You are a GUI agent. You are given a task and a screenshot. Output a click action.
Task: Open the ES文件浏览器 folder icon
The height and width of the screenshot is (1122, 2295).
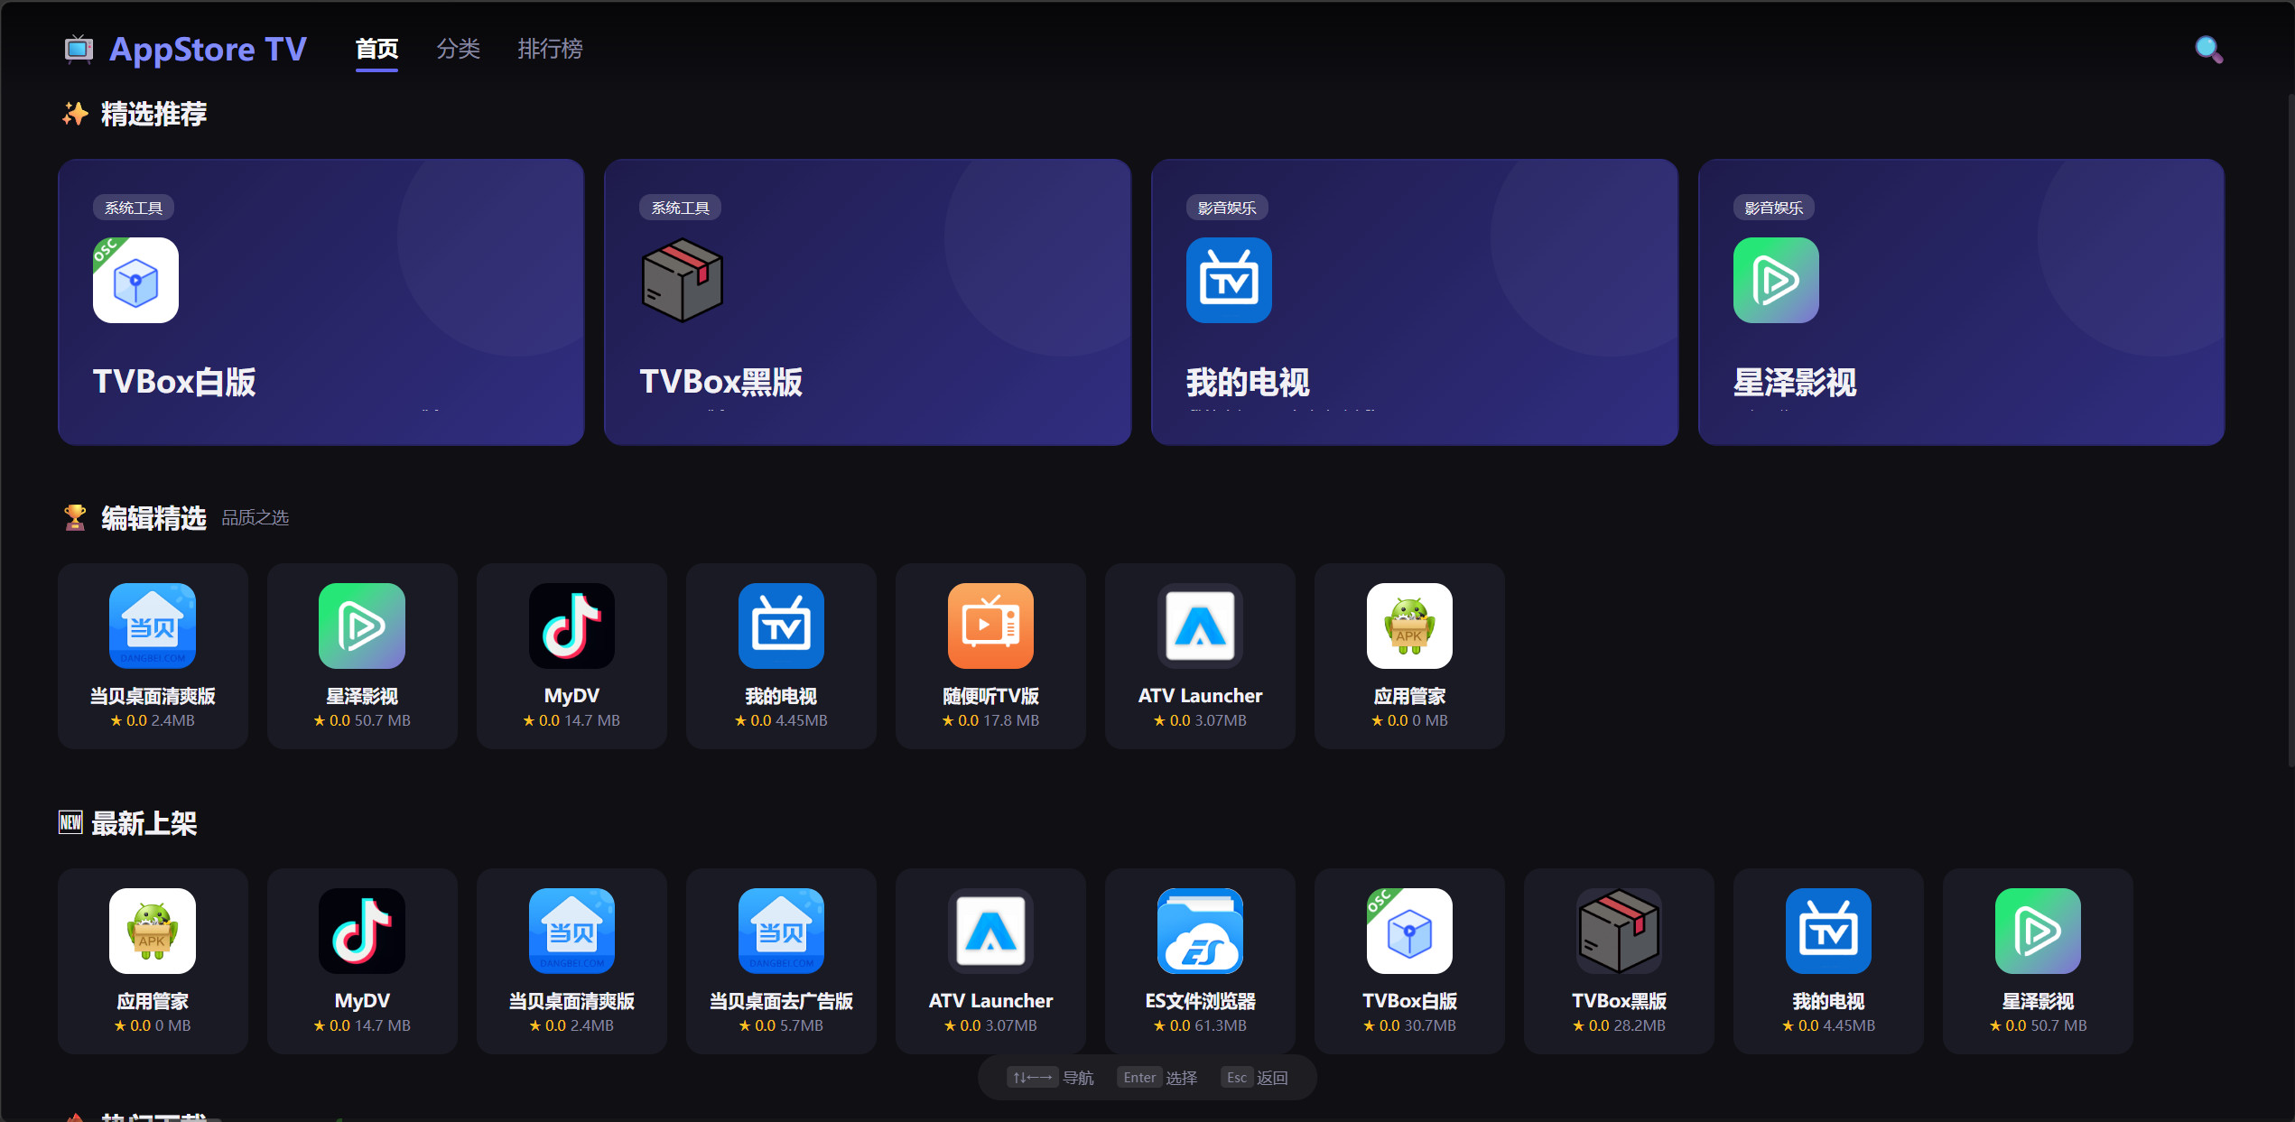click(1200, 931)
